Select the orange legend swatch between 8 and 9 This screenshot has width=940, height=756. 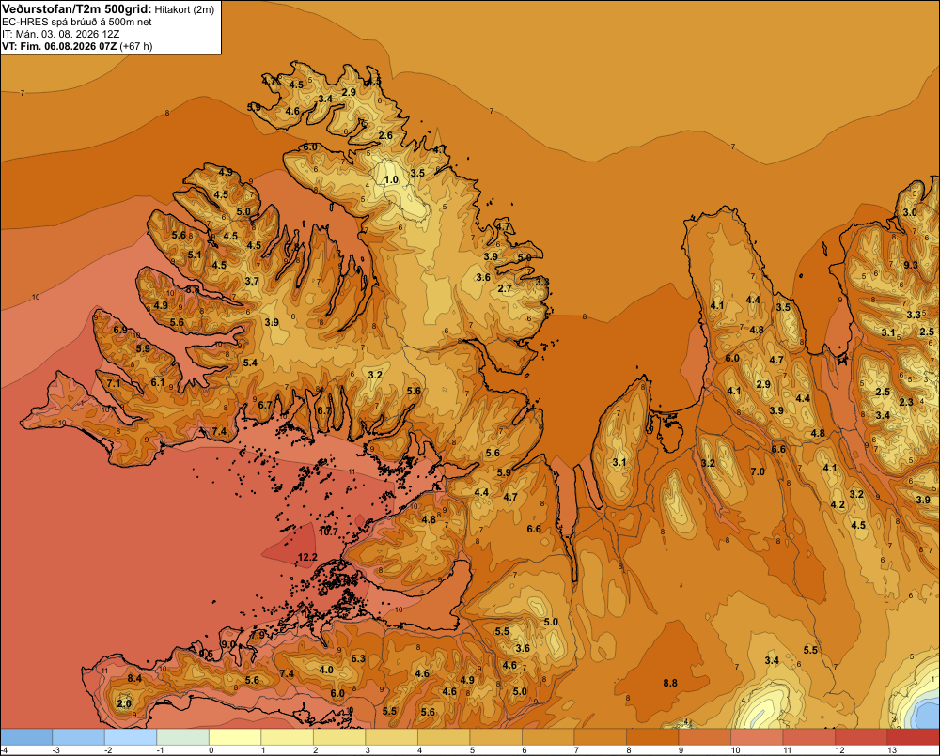tap(652, 736)
